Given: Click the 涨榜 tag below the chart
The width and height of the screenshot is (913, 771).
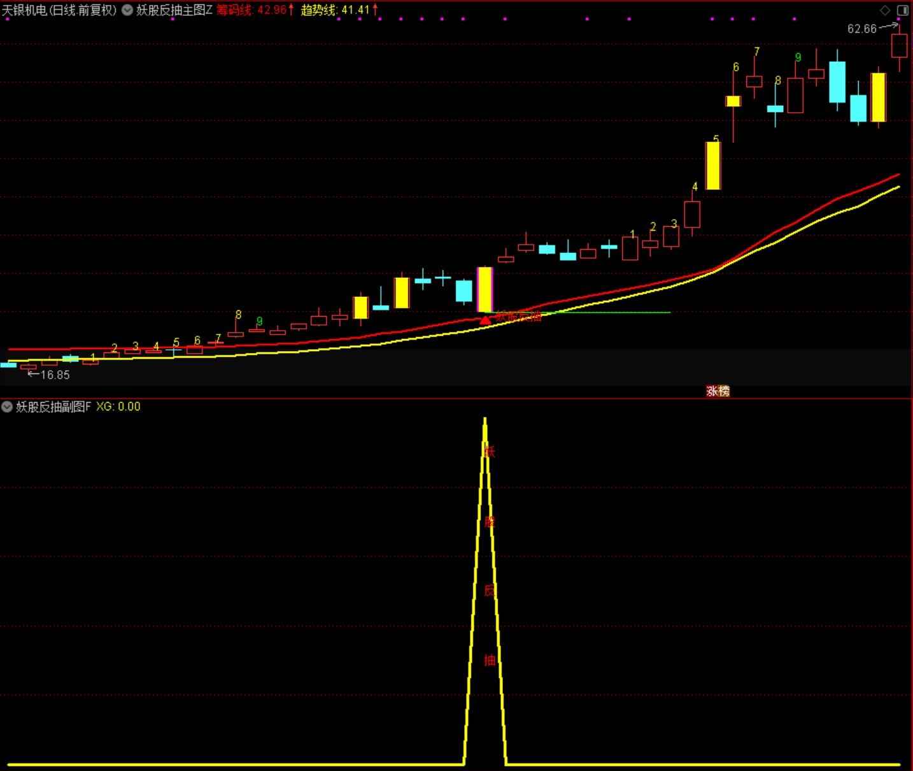Looking at the screenshot, I should (x=718, y=391).
